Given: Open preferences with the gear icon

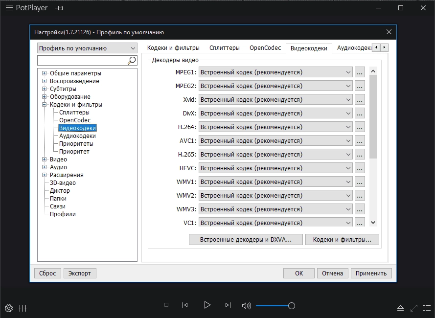Looking at the screenshot, I should click(x=9, y=308).
